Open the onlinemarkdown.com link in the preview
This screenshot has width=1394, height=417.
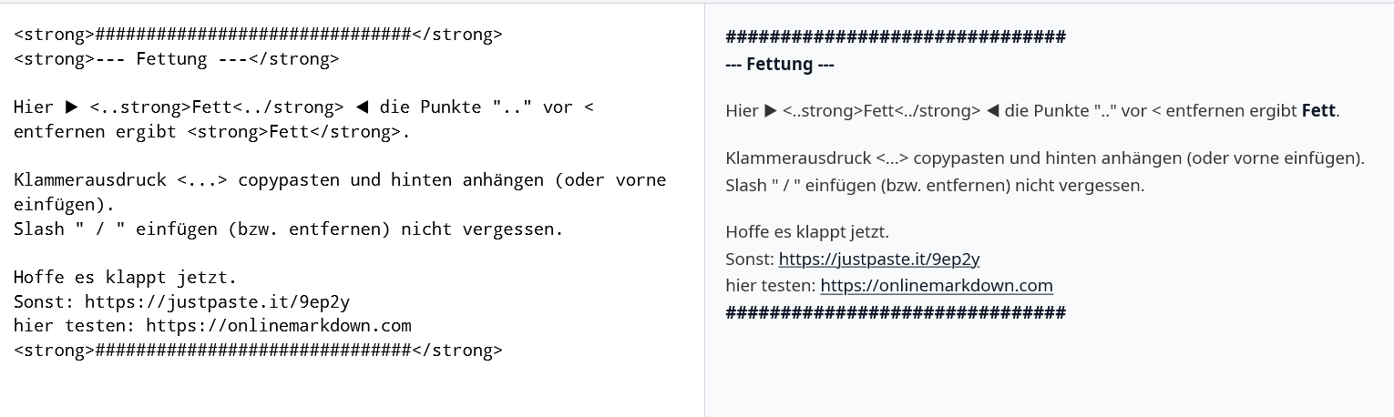coord(936,286)
